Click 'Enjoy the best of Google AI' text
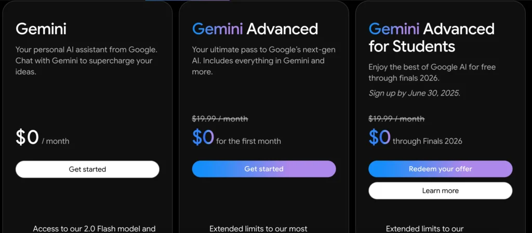532x233 pixels. pyautogui.click(x=432, y=73)
